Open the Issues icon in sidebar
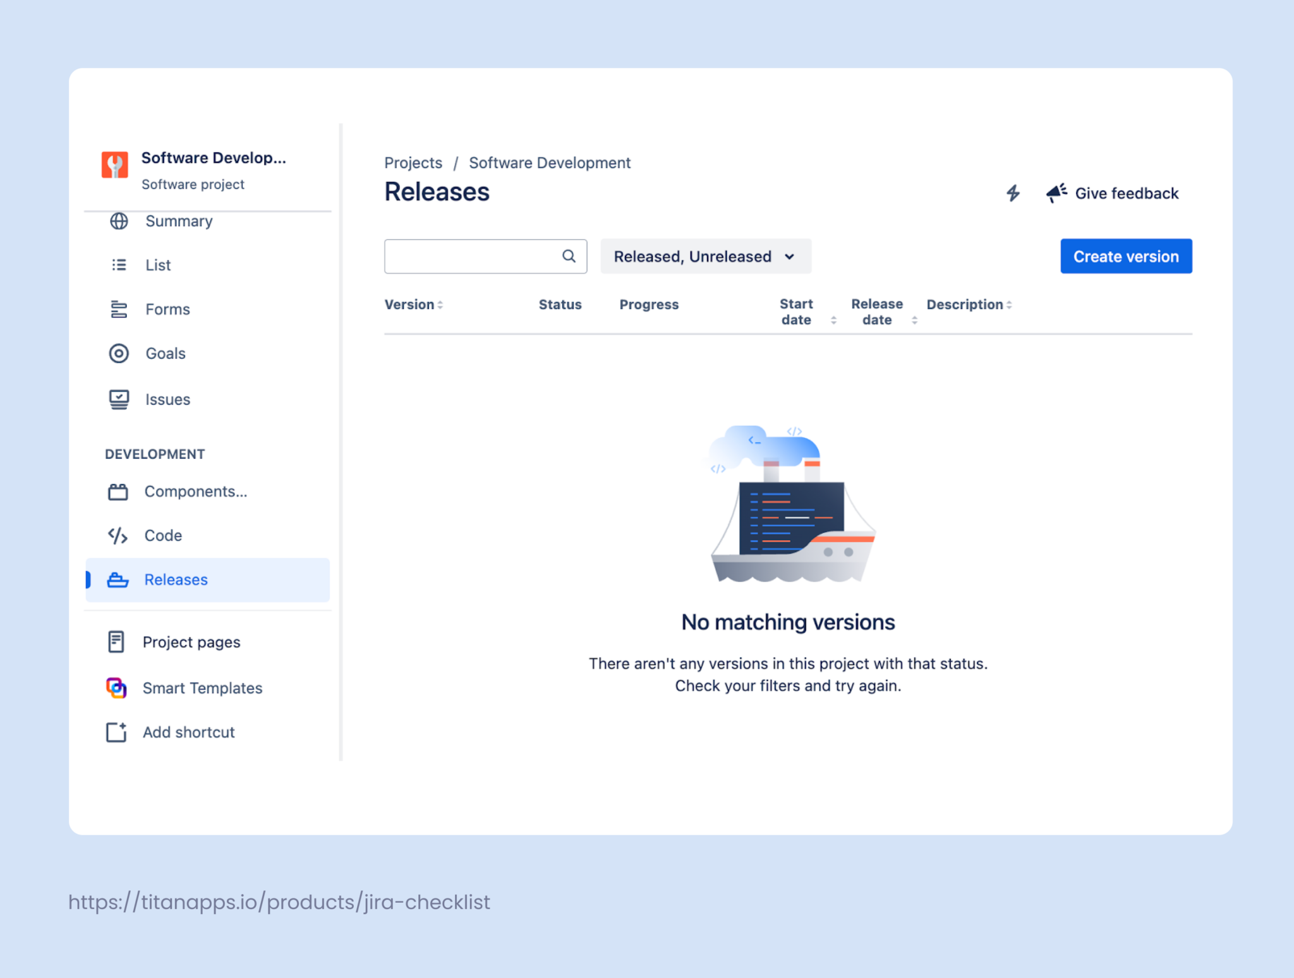 [x=119, y=399]
